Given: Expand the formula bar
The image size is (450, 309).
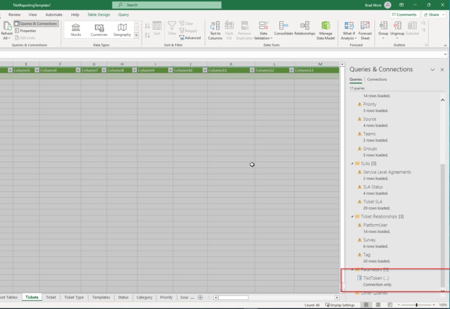Looking at the screenshot, I should click(x=445, y=54).
